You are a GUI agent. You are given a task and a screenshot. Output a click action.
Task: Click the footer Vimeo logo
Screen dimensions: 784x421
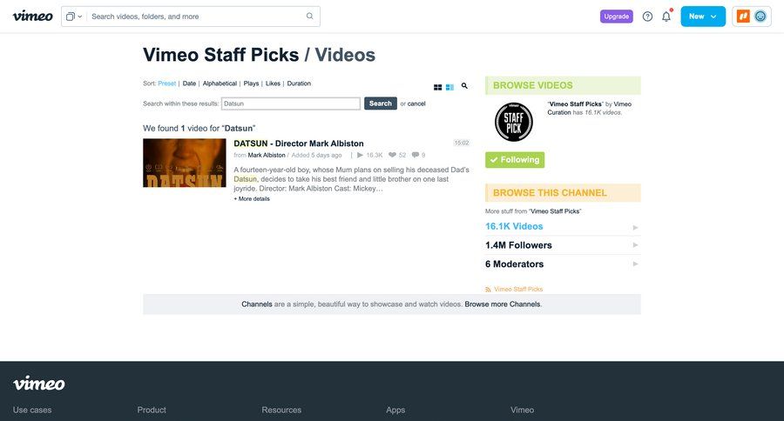(x=39, y=383)
